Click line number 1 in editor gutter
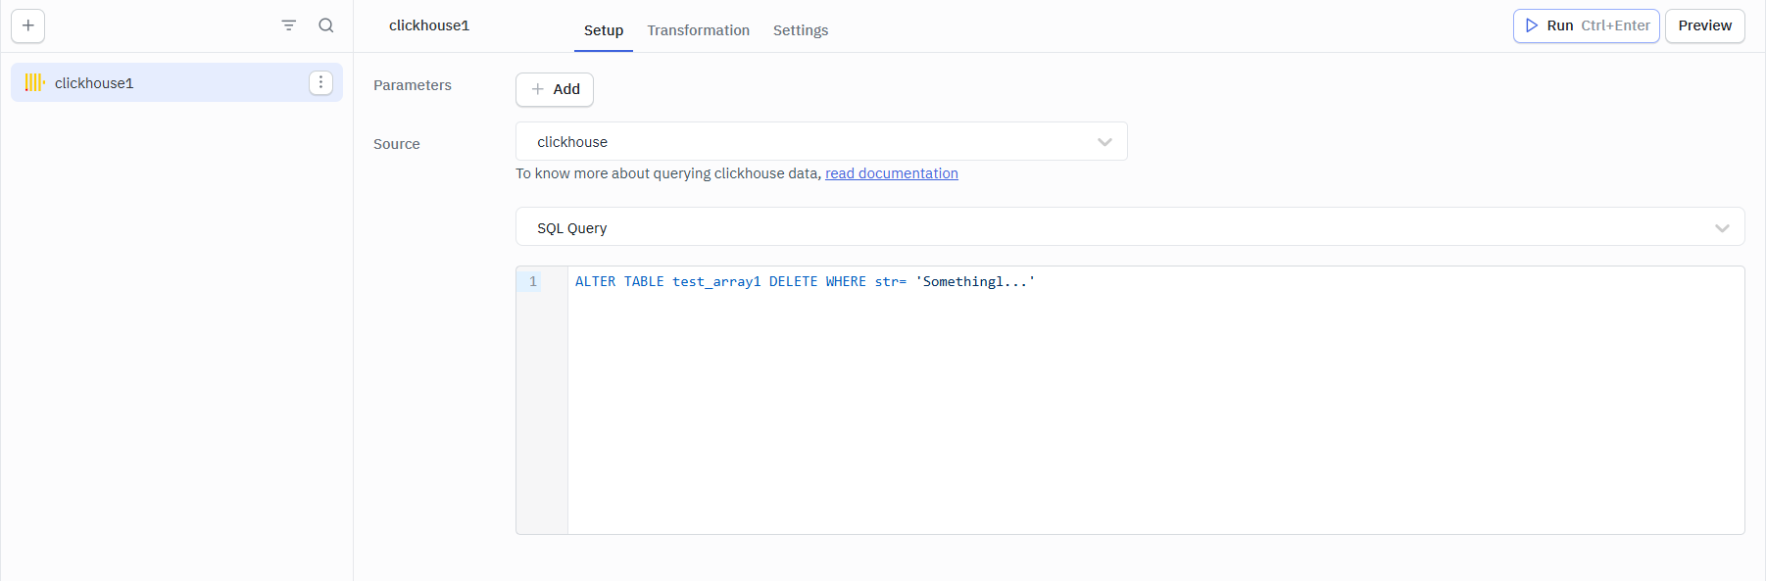Screen dimensions: 1766x581 click(533, 282)
